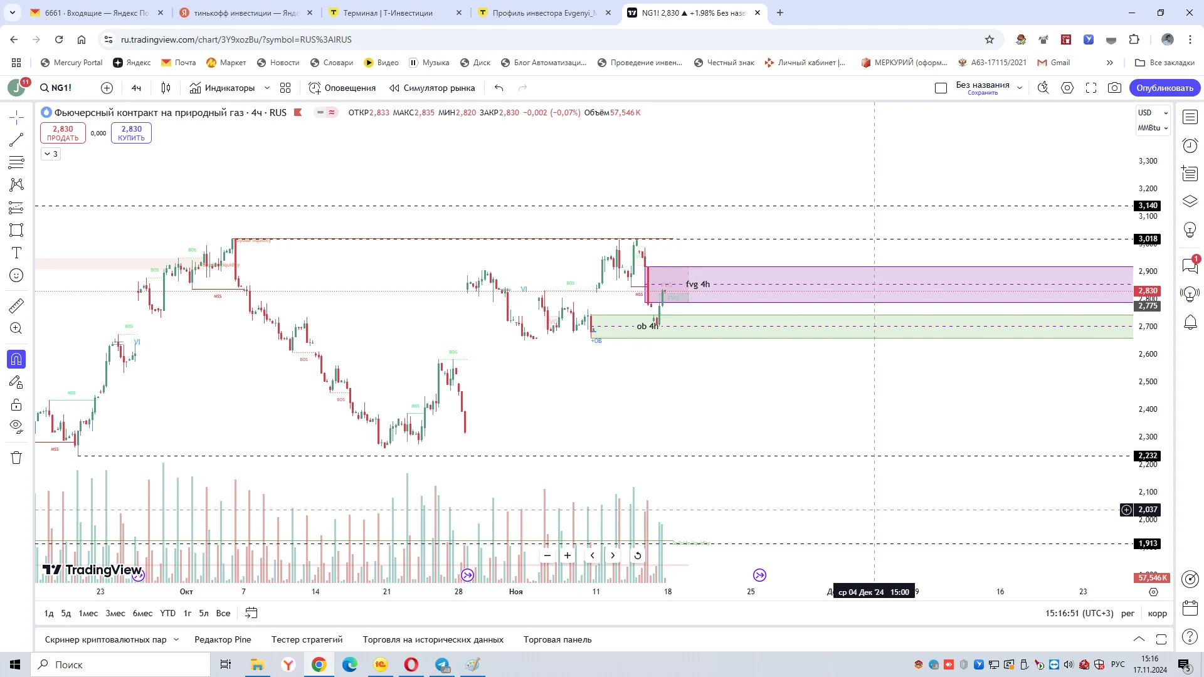The image size is (1204, 677).
Task: Open the 4ч timeframe selector
Action: coord(136,88)
